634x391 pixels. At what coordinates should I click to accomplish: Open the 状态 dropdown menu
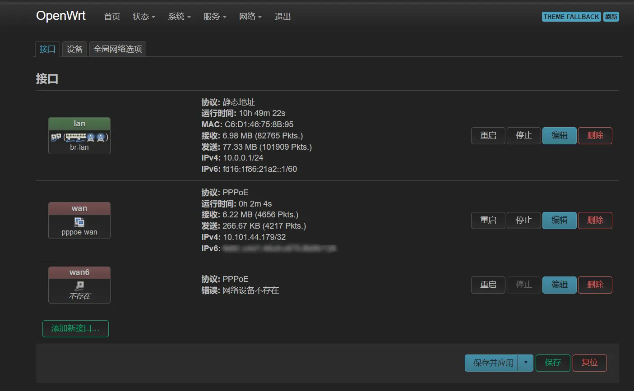click(143, 17)
